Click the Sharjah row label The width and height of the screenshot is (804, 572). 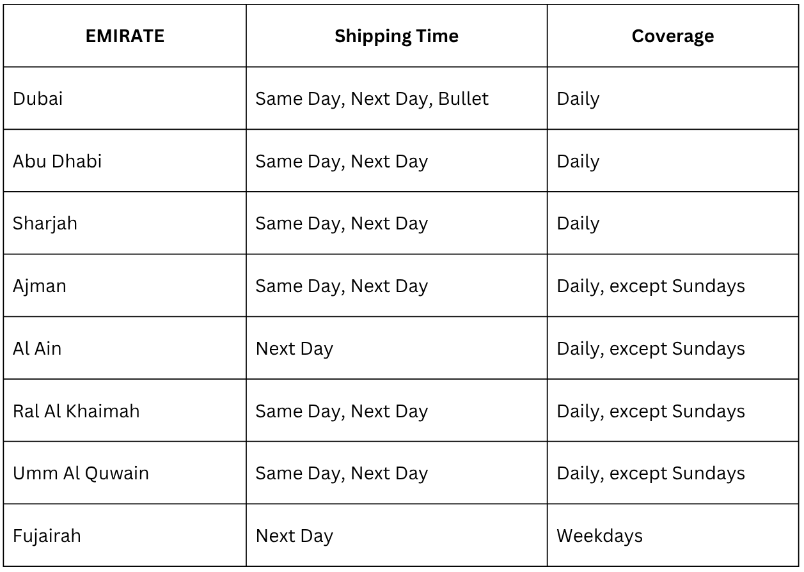45,224
